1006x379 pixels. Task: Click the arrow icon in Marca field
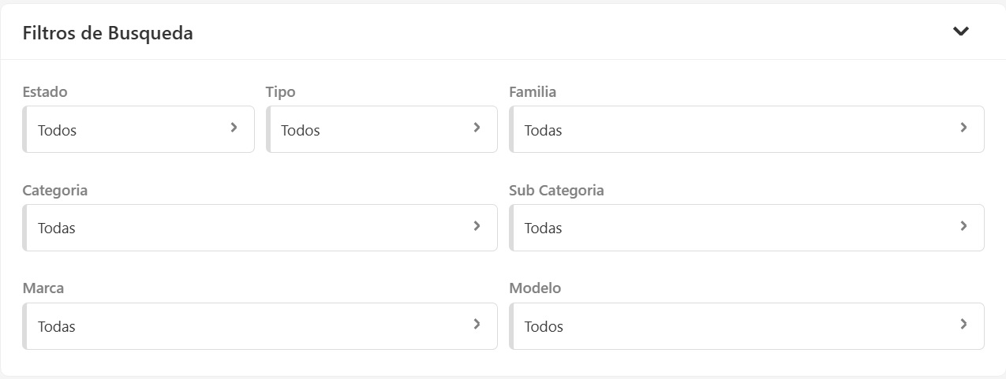[x=477, y=324]
